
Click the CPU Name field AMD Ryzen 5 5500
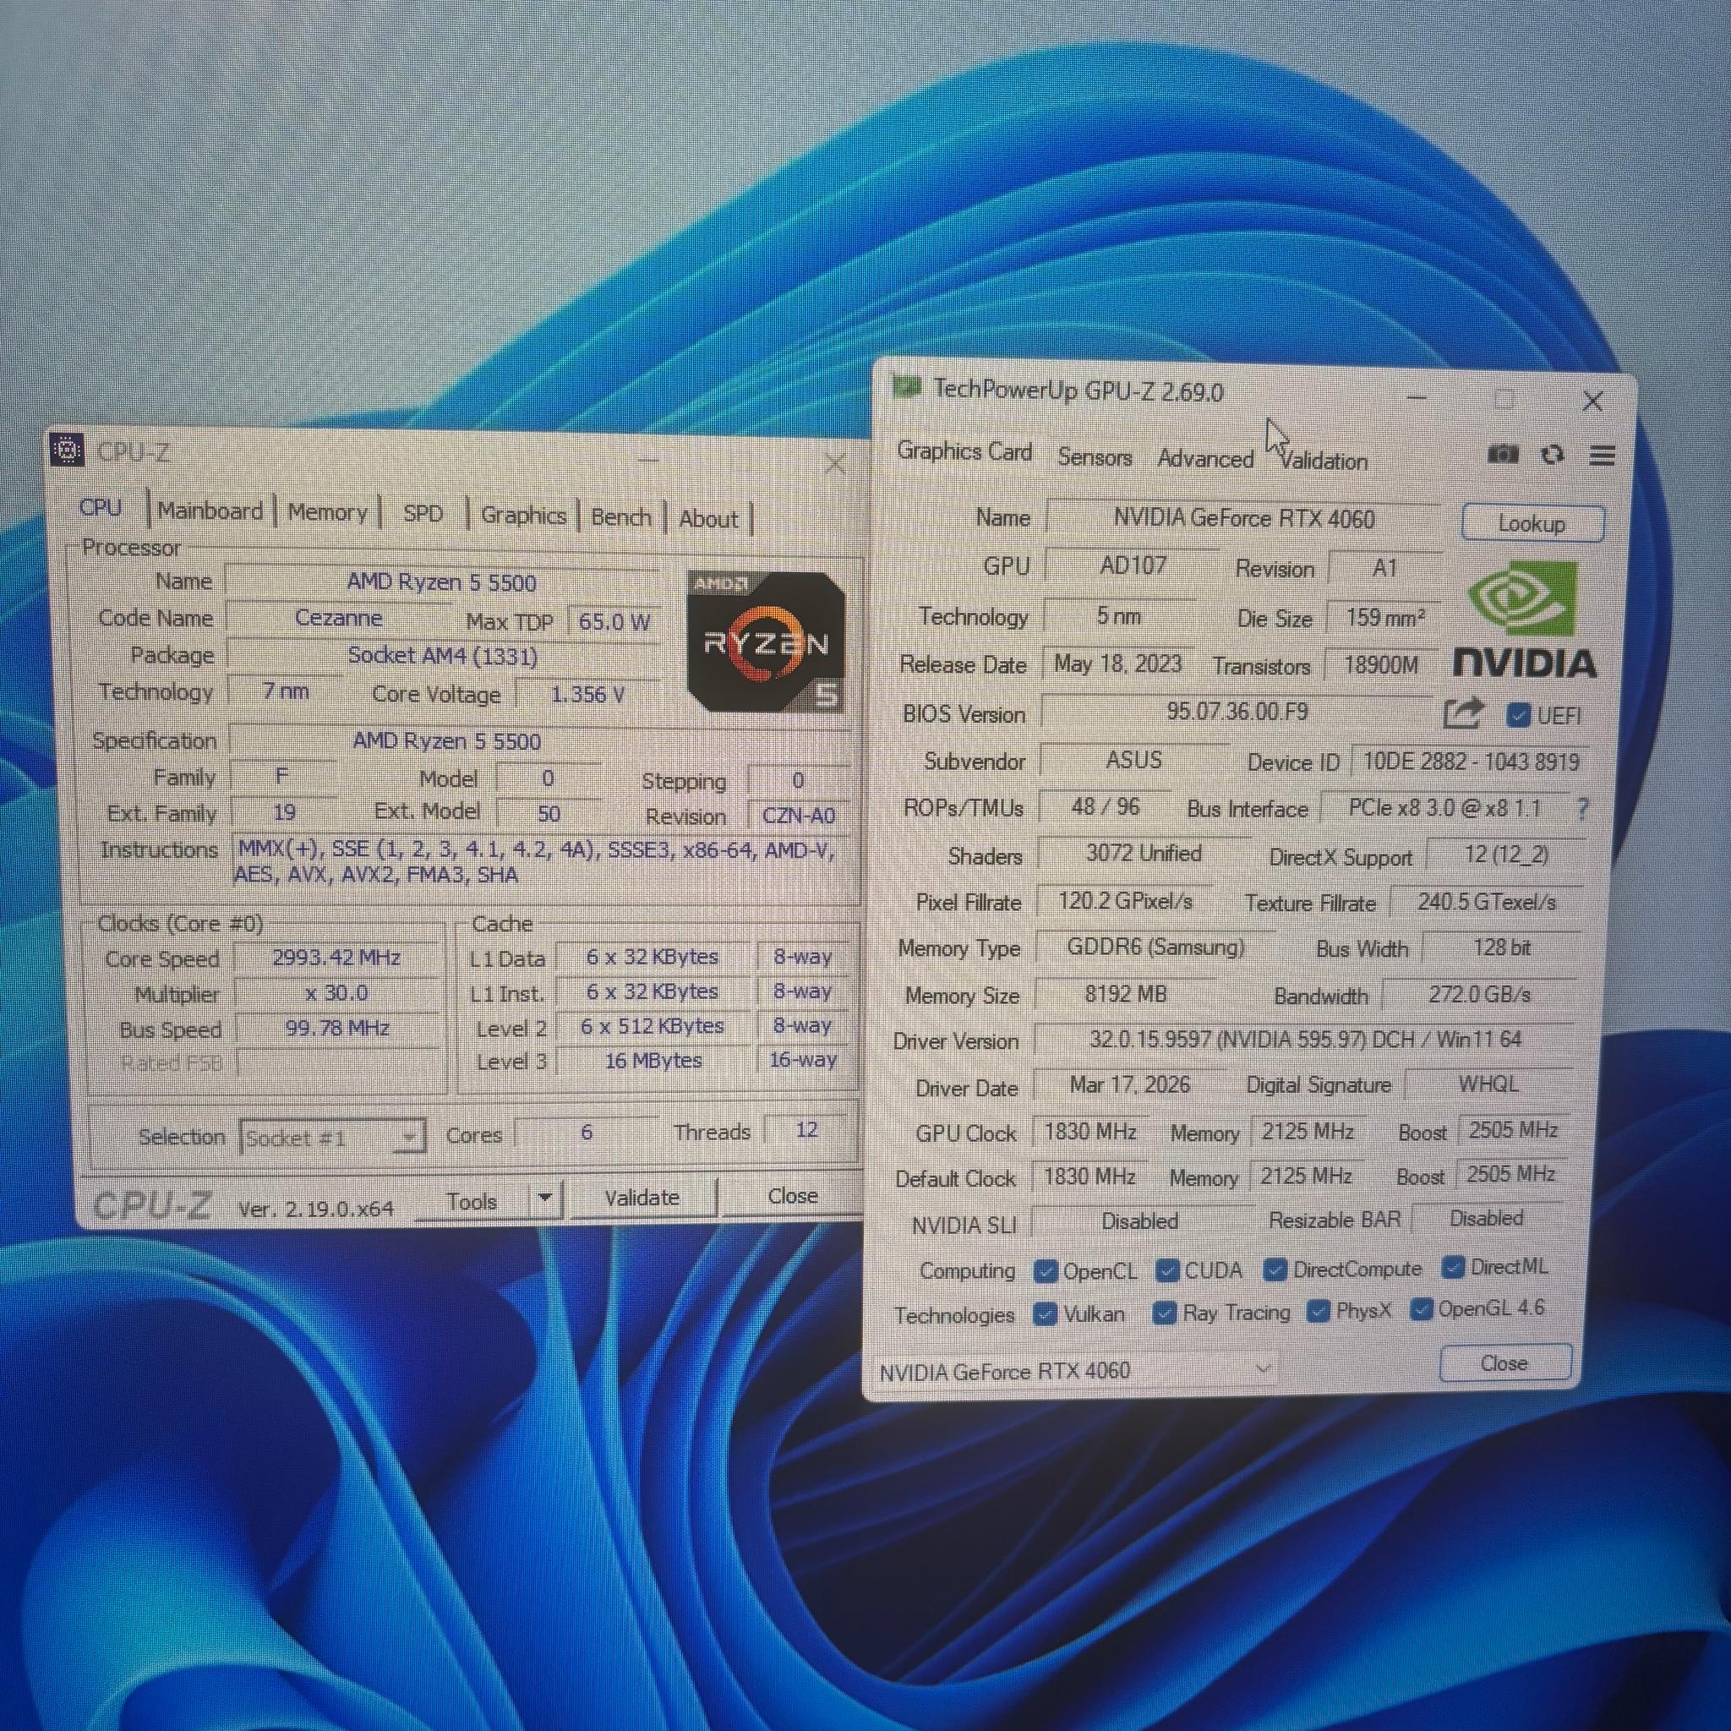[x=442, y=582]
